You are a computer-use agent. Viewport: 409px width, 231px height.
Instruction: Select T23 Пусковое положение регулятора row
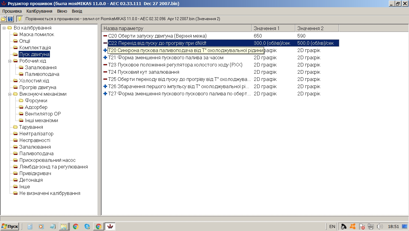221,65
